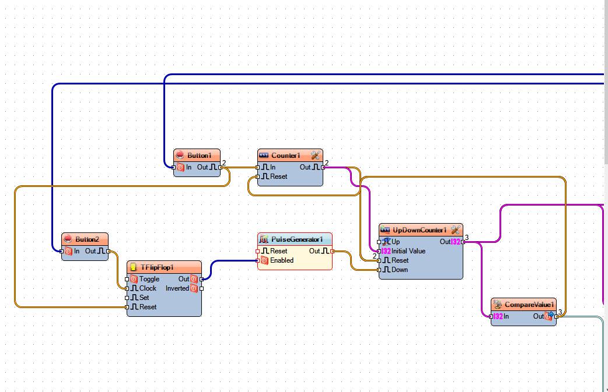Click TFlipFlop1 Reset input pin
Viewport: 608px width, 392px height.
point(127,307)
